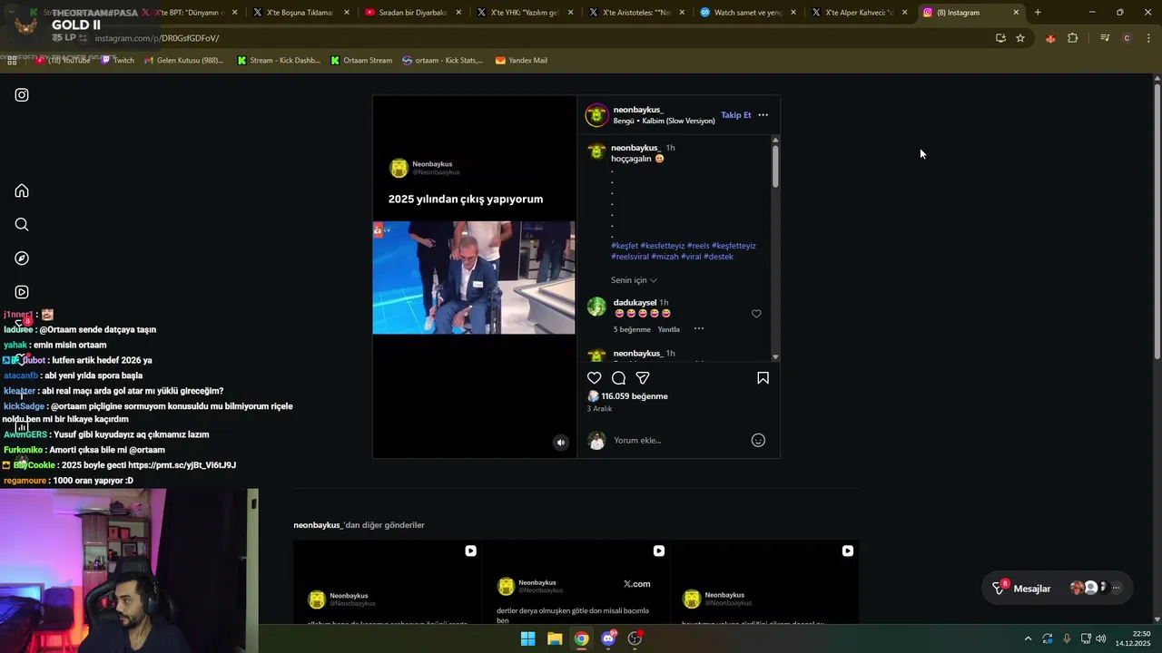View '5 beğenme' likes on dadukaysel's comment
This screenshot has height=653, width=1162.
click(632, 329)
